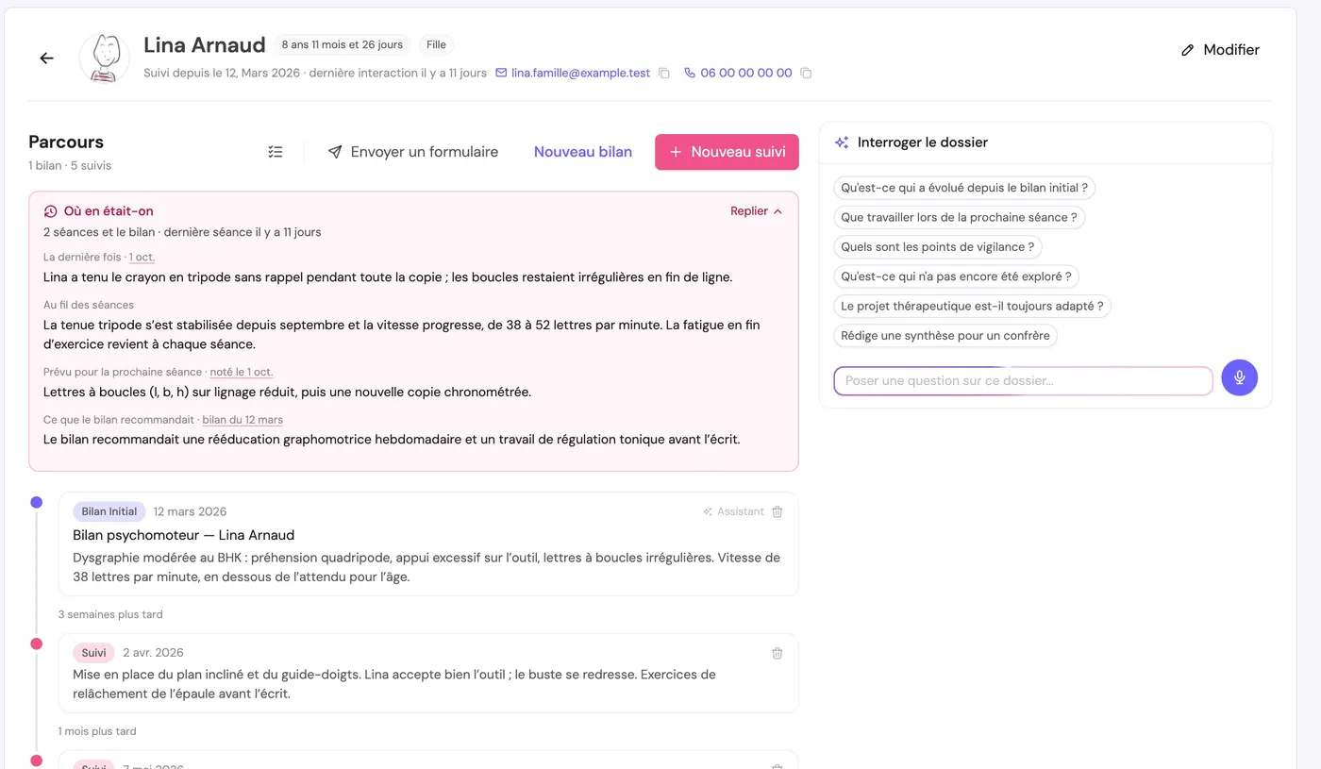Ask what evolved since the bilan initial
Image resolution: width=1321 pixels, height=769 pixels.
964,188
